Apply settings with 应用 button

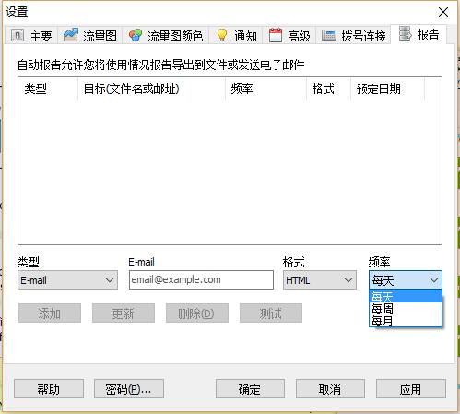click(x=411, y=389)
